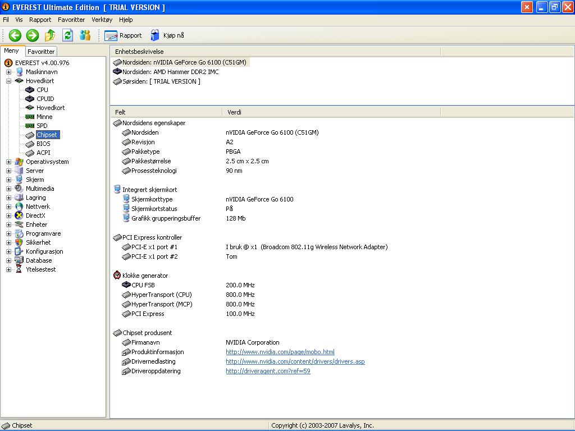Select Nordsiden: nVIDIA GeForce Go 6100 device
Screen dimensions: 575x431
[180, 62]
